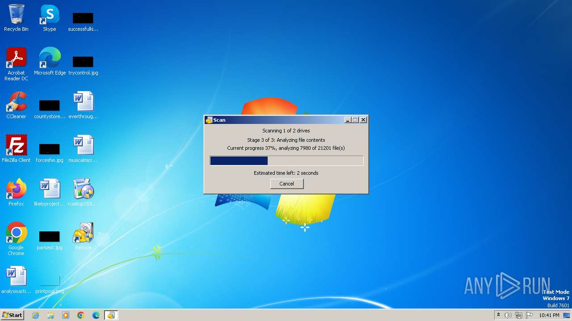The width and height of the screenshot is (572, 321).
Task: Select FileZilla Client desktop shortcut
Action: pos(16,149)
